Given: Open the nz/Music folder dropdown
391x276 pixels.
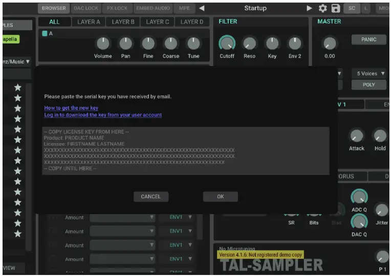Looking at the screenshot, I should 16,61.
